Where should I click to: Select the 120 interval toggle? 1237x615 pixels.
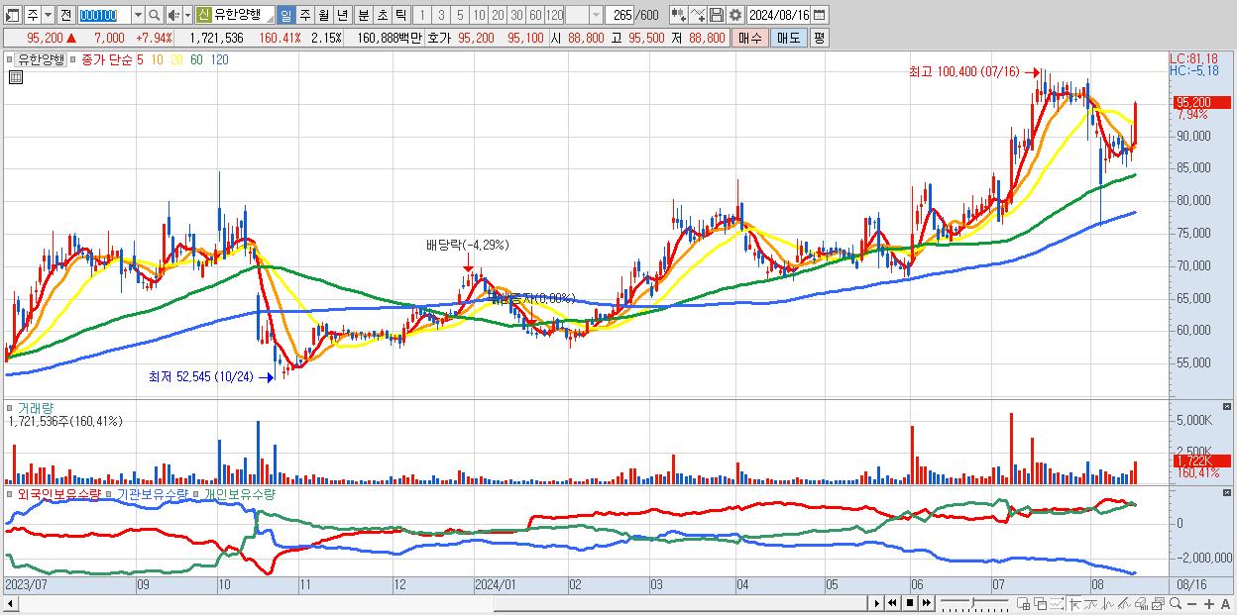point(554,15)
